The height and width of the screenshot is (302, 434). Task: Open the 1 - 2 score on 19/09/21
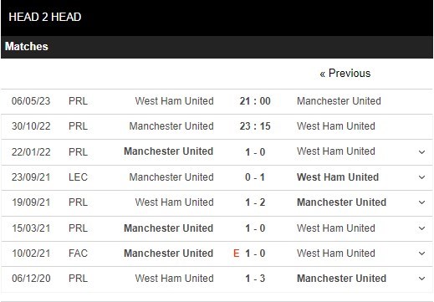click(x=255, y=202)
